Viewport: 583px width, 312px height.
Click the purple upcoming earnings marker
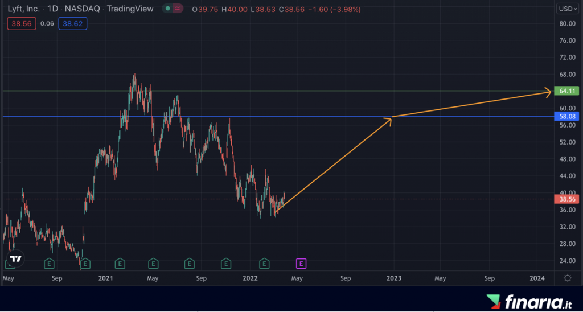coord(301,264)
